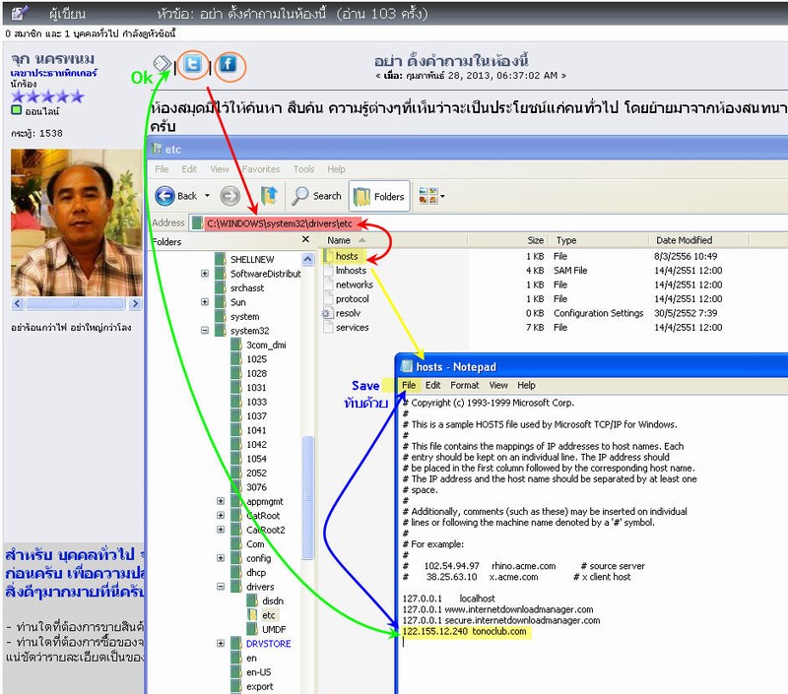Expand the appmgmt folder node
The width and height of the screenshot is (788, 694).
pos(221,501)
